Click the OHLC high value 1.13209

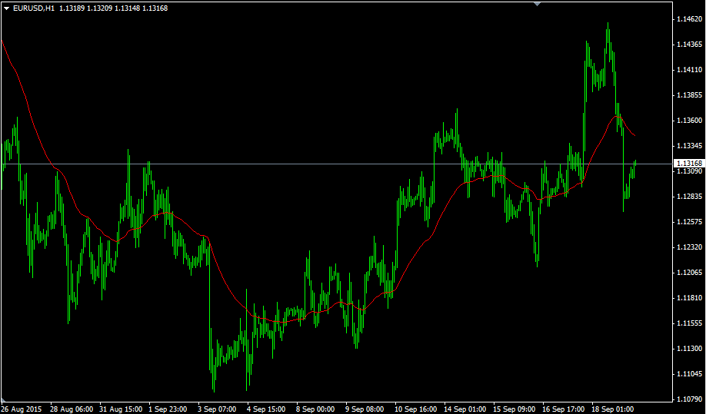(x=99, y=8)
